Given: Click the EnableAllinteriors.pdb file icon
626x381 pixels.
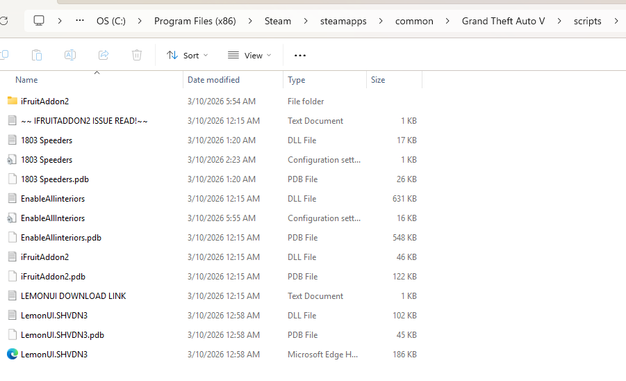Looking at the screenshot, I should click(x=13, y=237).
